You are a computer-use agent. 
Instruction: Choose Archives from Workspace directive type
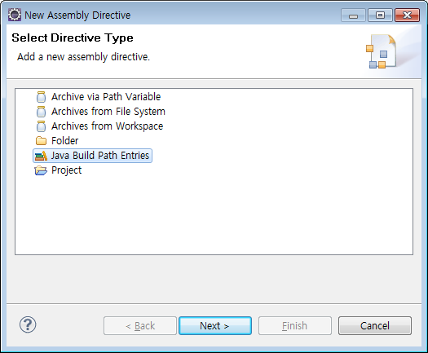[x=107, y=126]
